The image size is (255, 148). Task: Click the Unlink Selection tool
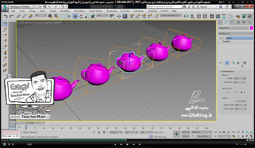[x=25, y=16]
